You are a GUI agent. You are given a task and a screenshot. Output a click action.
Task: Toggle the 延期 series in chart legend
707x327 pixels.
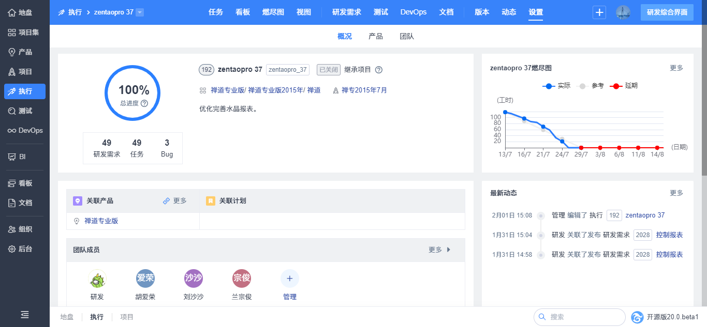(x=625, y=86)
